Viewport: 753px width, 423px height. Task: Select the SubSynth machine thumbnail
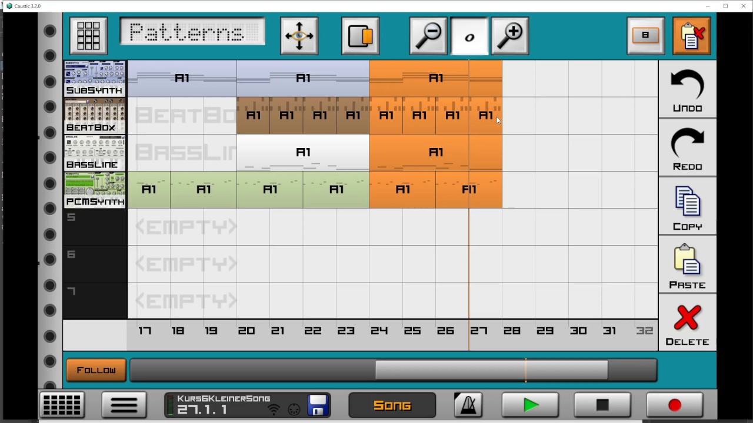tap(95, 78)
